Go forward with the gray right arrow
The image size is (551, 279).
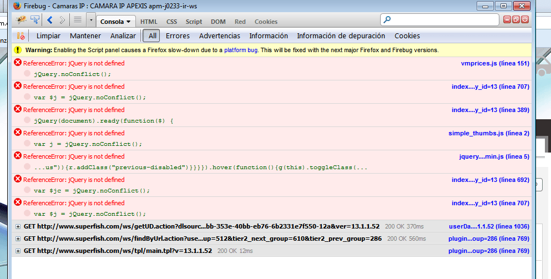coord(62,20)
